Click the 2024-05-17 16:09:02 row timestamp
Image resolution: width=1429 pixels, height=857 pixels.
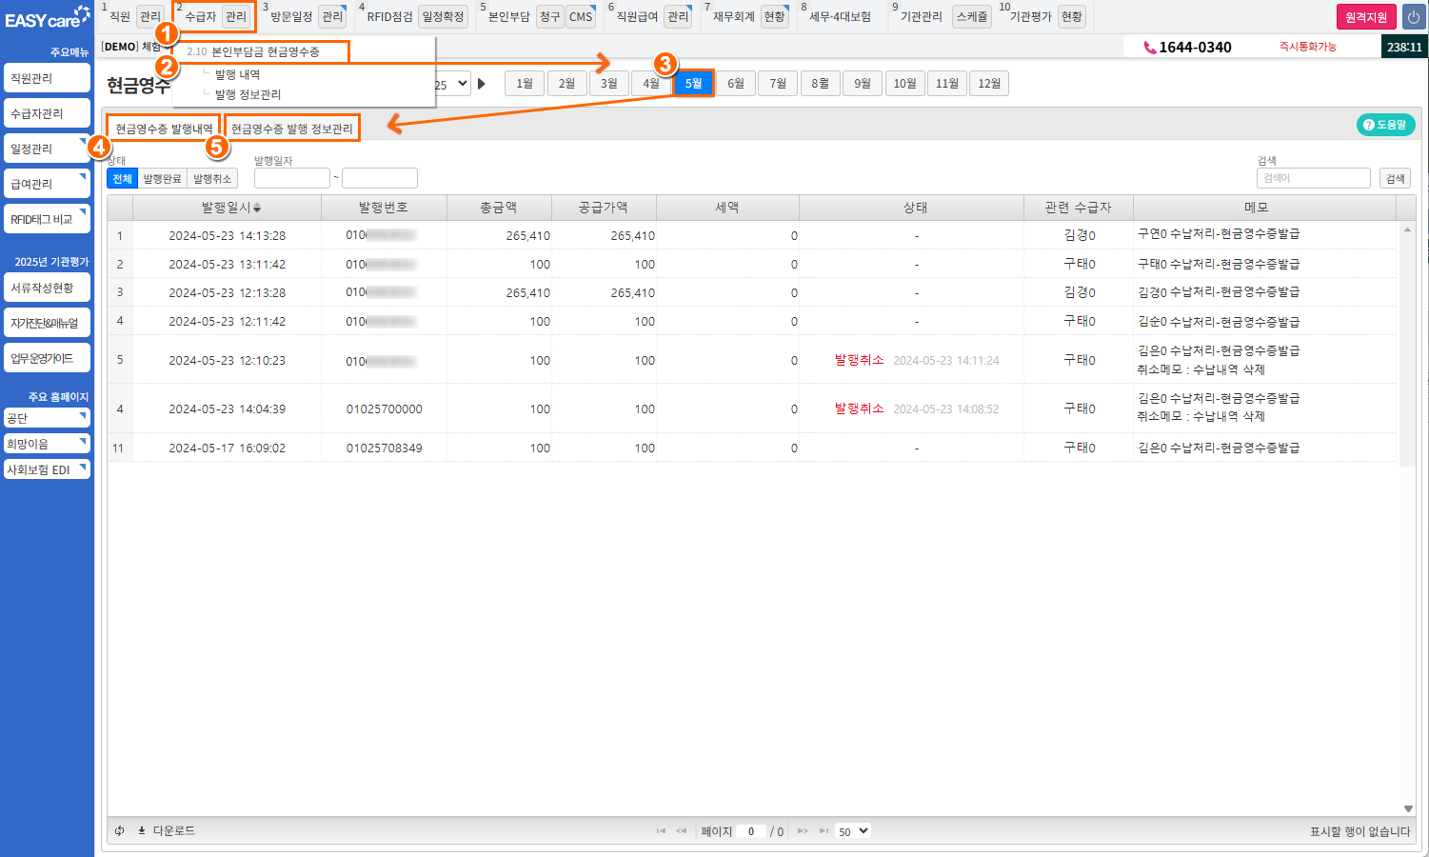[x=228, y=448]
